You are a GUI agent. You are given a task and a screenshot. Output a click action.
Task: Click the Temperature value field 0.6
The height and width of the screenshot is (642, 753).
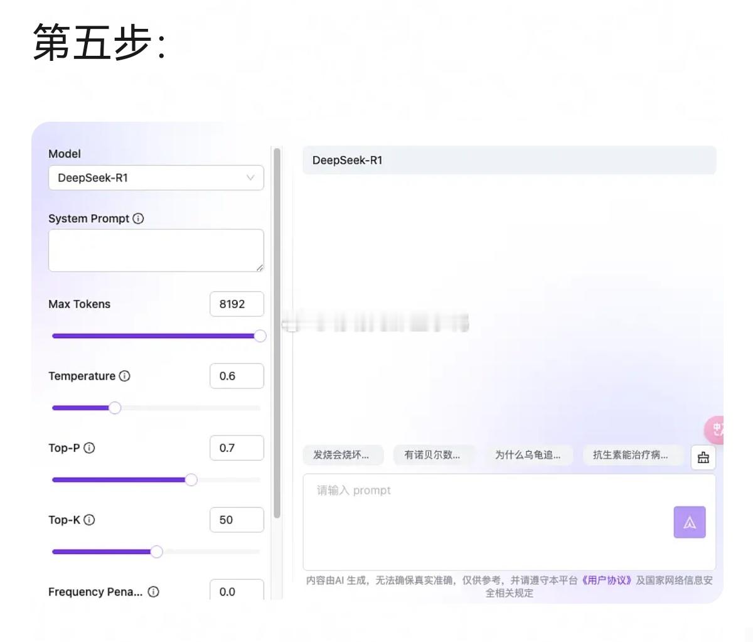pos(237,376)
